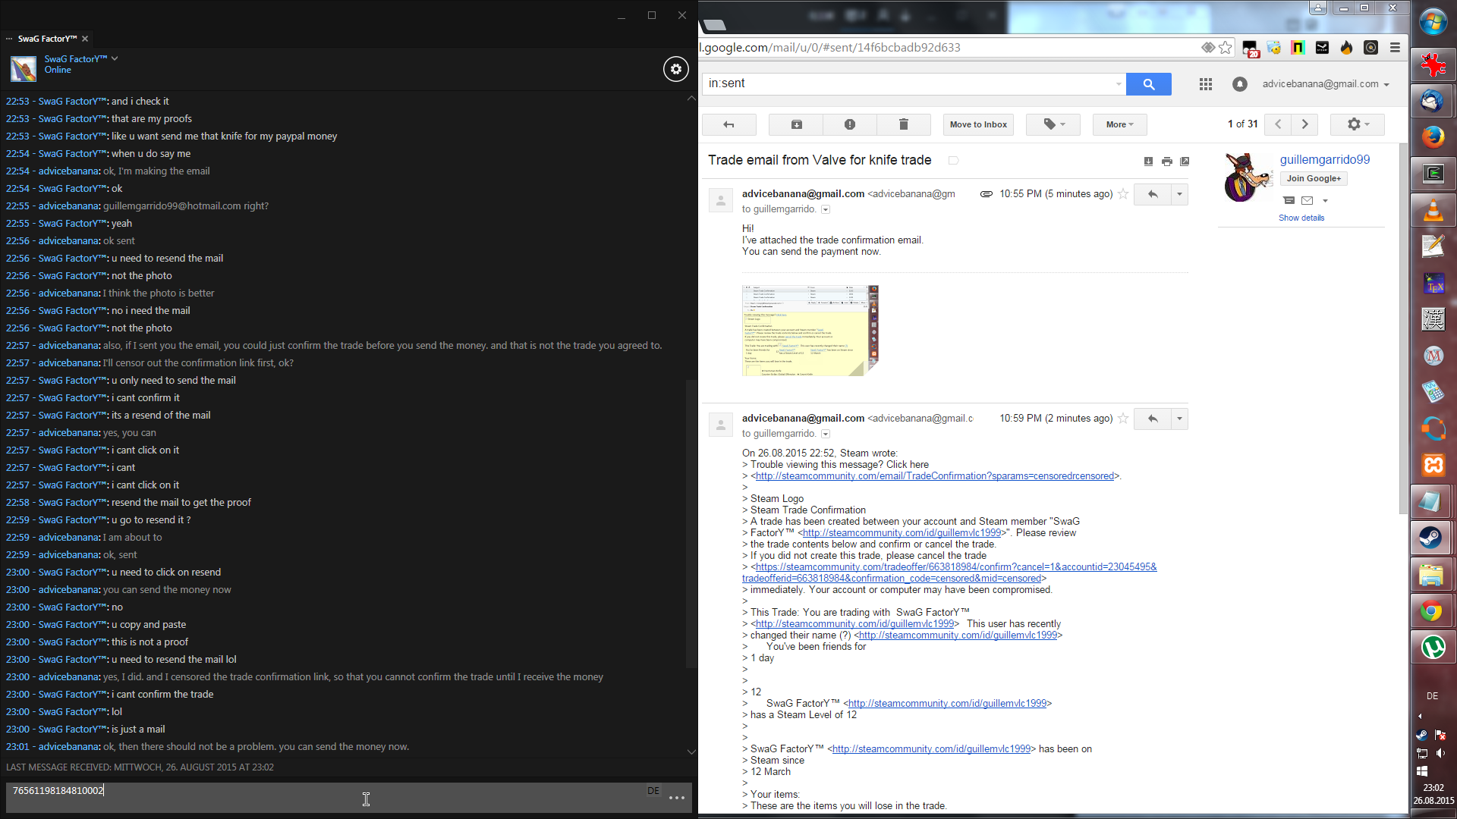
Task: Open chat options ellipsis button
Action: pyautogui.click(x=677, y=798)
